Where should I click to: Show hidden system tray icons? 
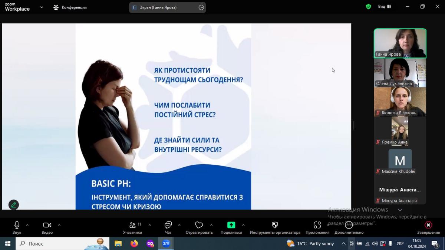(x=344, y=244)
